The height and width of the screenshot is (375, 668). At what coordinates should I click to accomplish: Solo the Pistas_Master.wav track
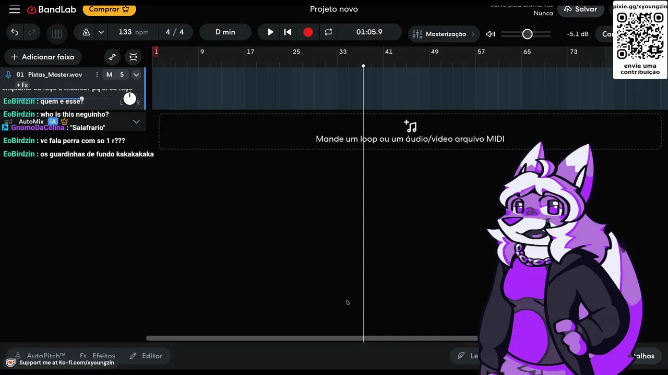[x=122, y=74]
